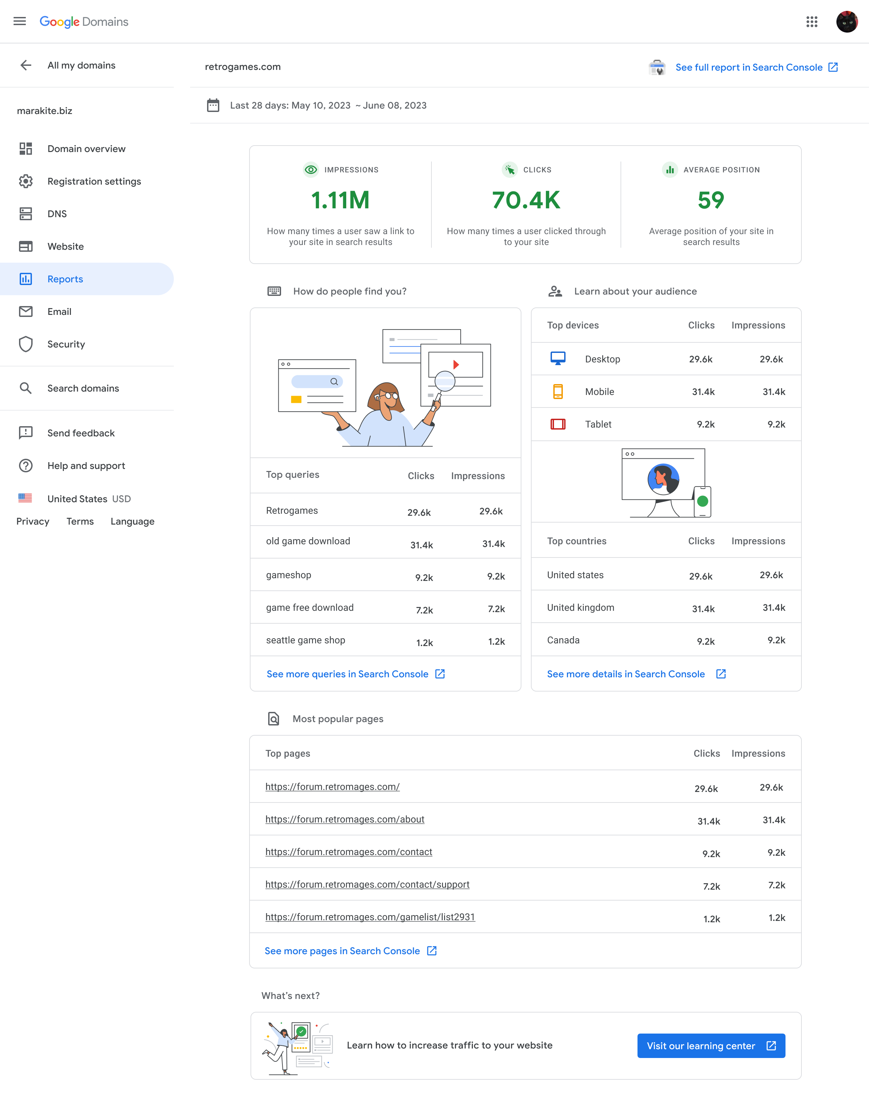Open the account profile avatar
869x1115 pixels.
pyautogui.click(x=847, y=21)
